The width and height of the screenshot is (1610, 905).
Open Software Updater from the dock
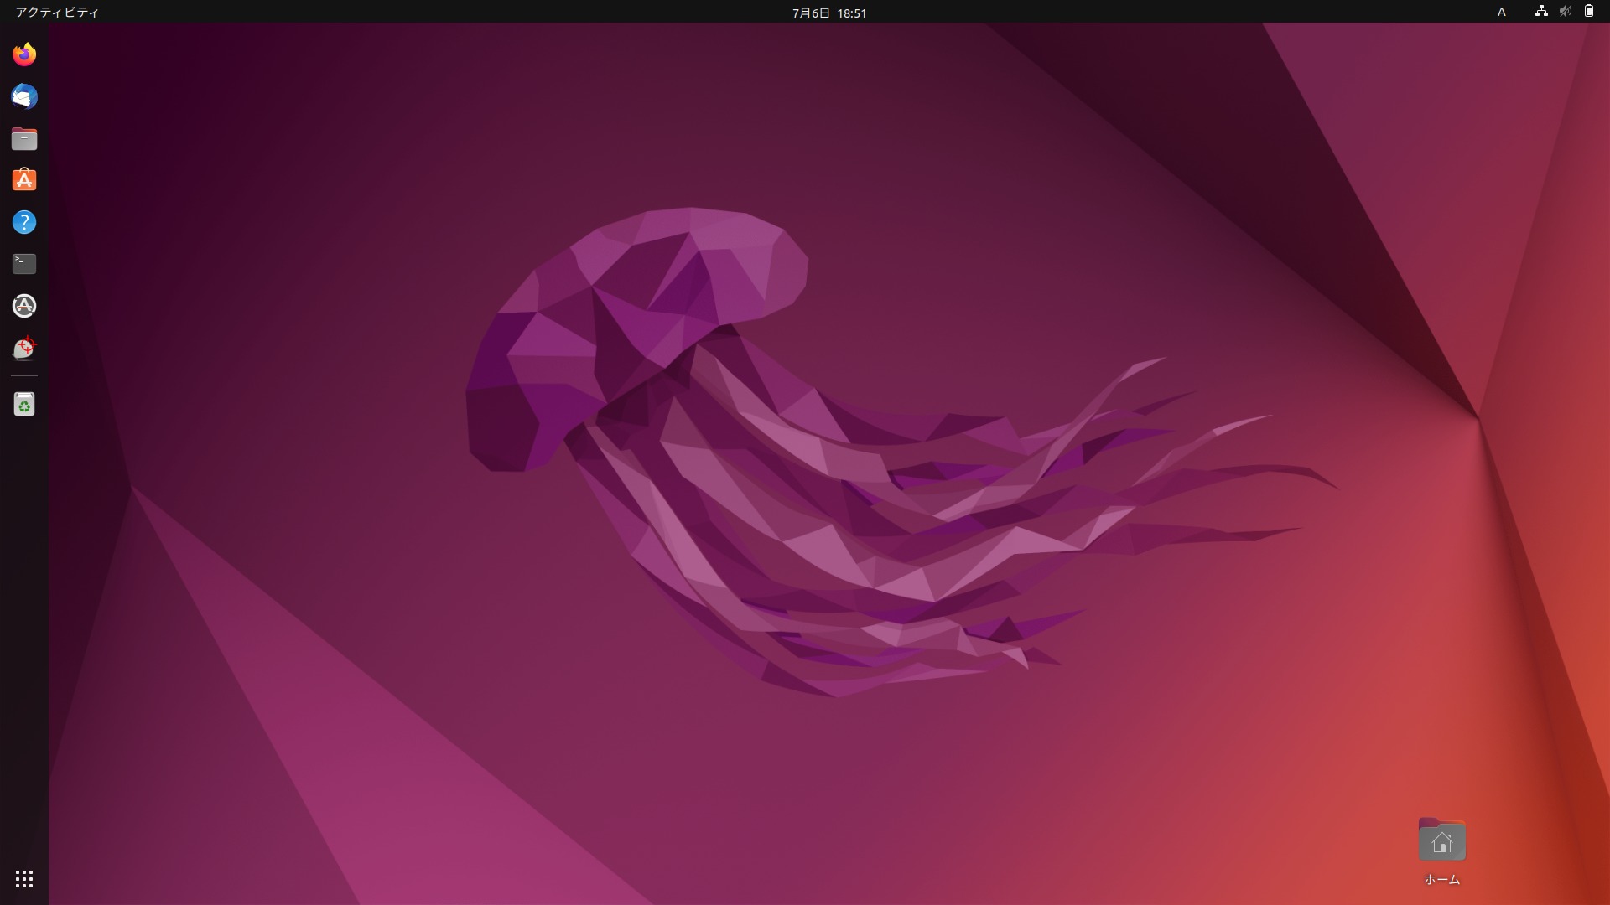tap(24, 306)
